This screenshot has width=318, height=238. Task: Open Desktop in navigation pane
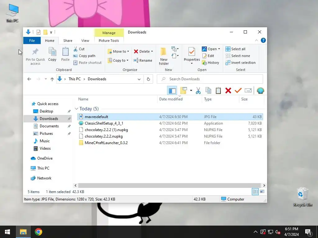click(x=46, y=111)
